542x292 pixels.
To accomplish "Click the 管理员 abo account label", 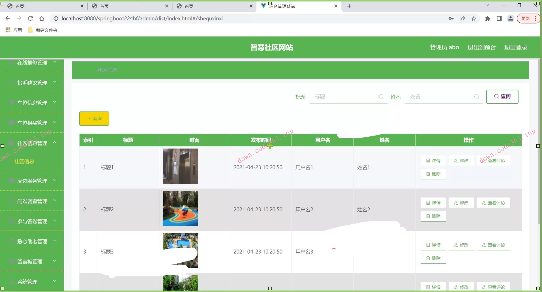I will 444,47.
